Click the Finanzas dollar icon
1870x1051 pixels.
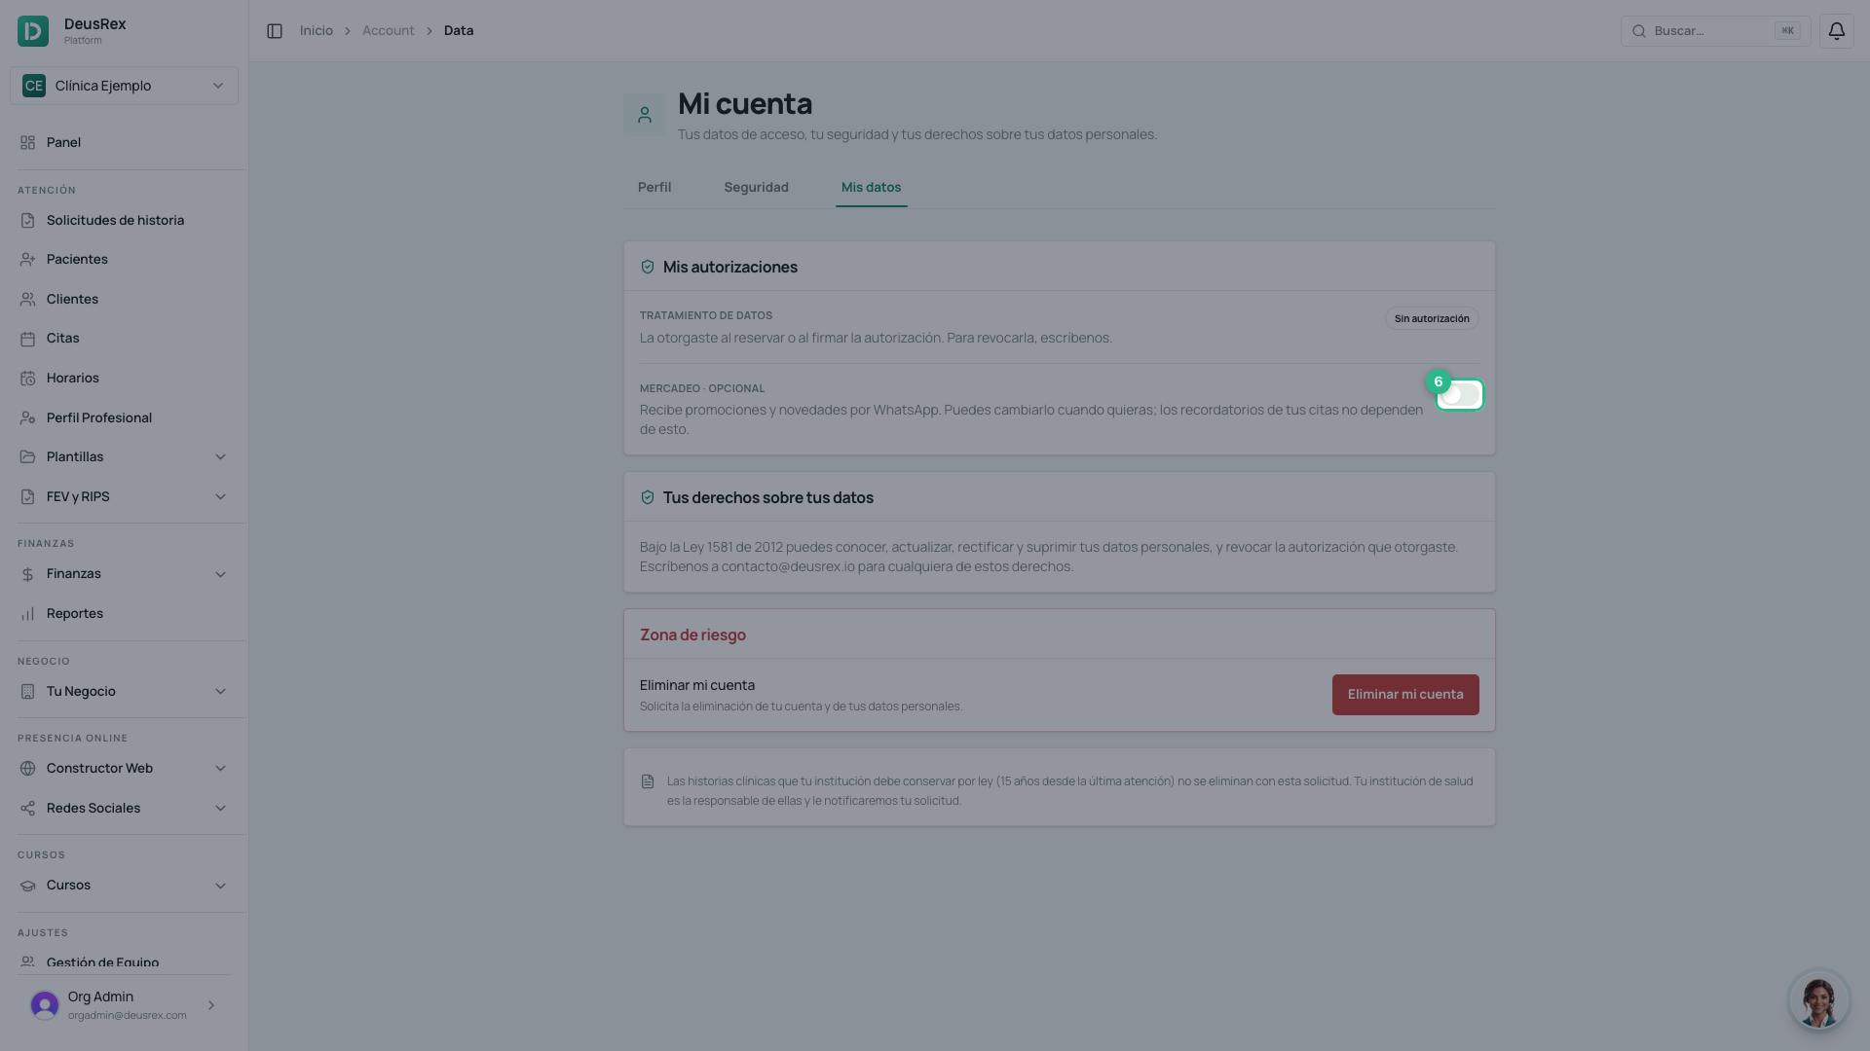[27, 574]
